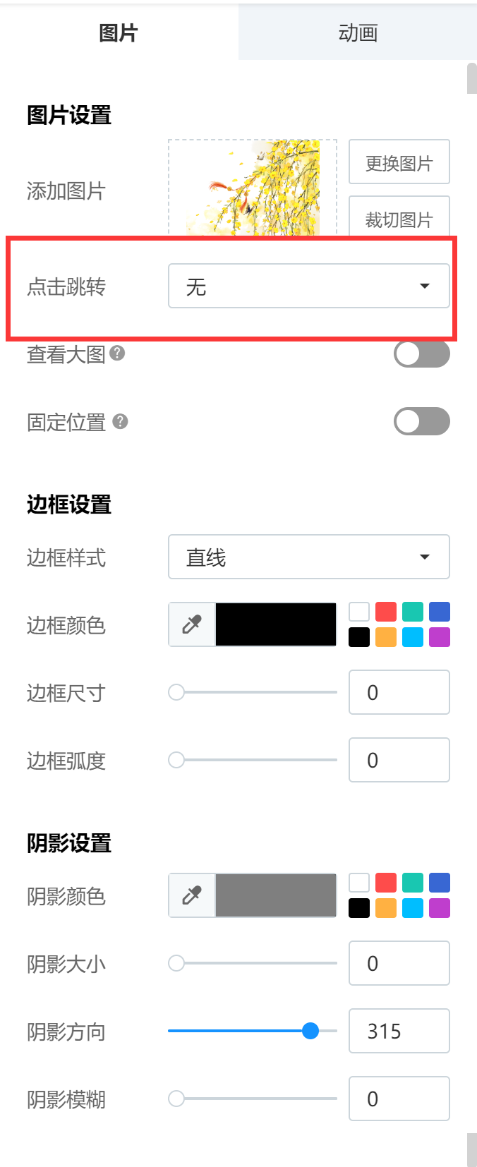This screenshot has width=477, height=1167.
Task: Click the black border color preview box
Action: point(276,624)
